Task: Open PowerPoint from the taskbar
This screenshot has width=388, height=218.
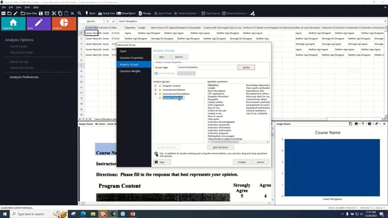Action: (133, 214)
